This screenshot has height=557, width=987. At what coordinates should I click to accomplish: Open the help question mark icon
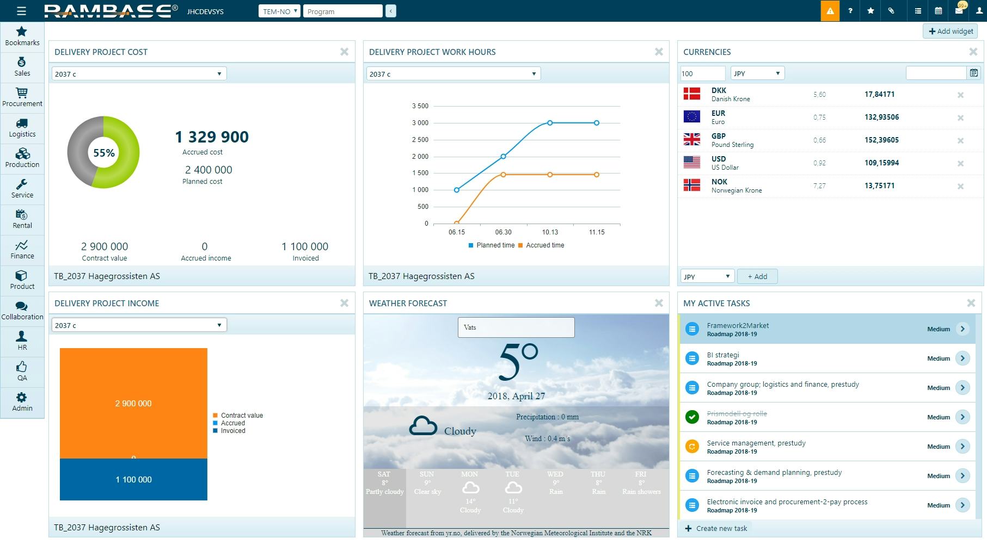tap(850, 11)
